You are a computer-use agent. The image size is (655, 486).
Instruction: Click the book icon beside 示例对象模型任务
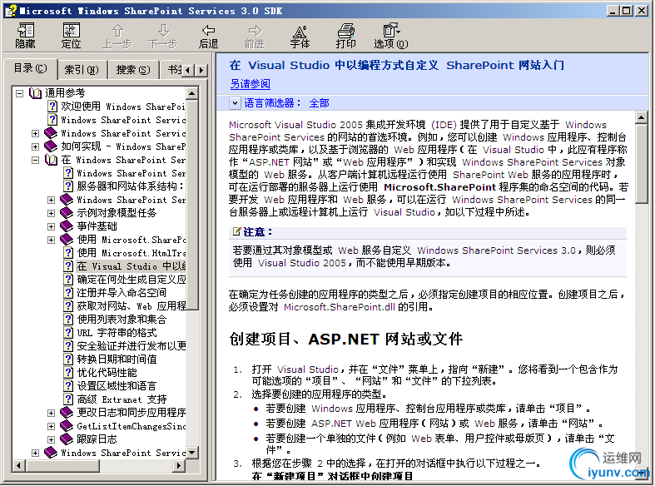pos(67,213)
